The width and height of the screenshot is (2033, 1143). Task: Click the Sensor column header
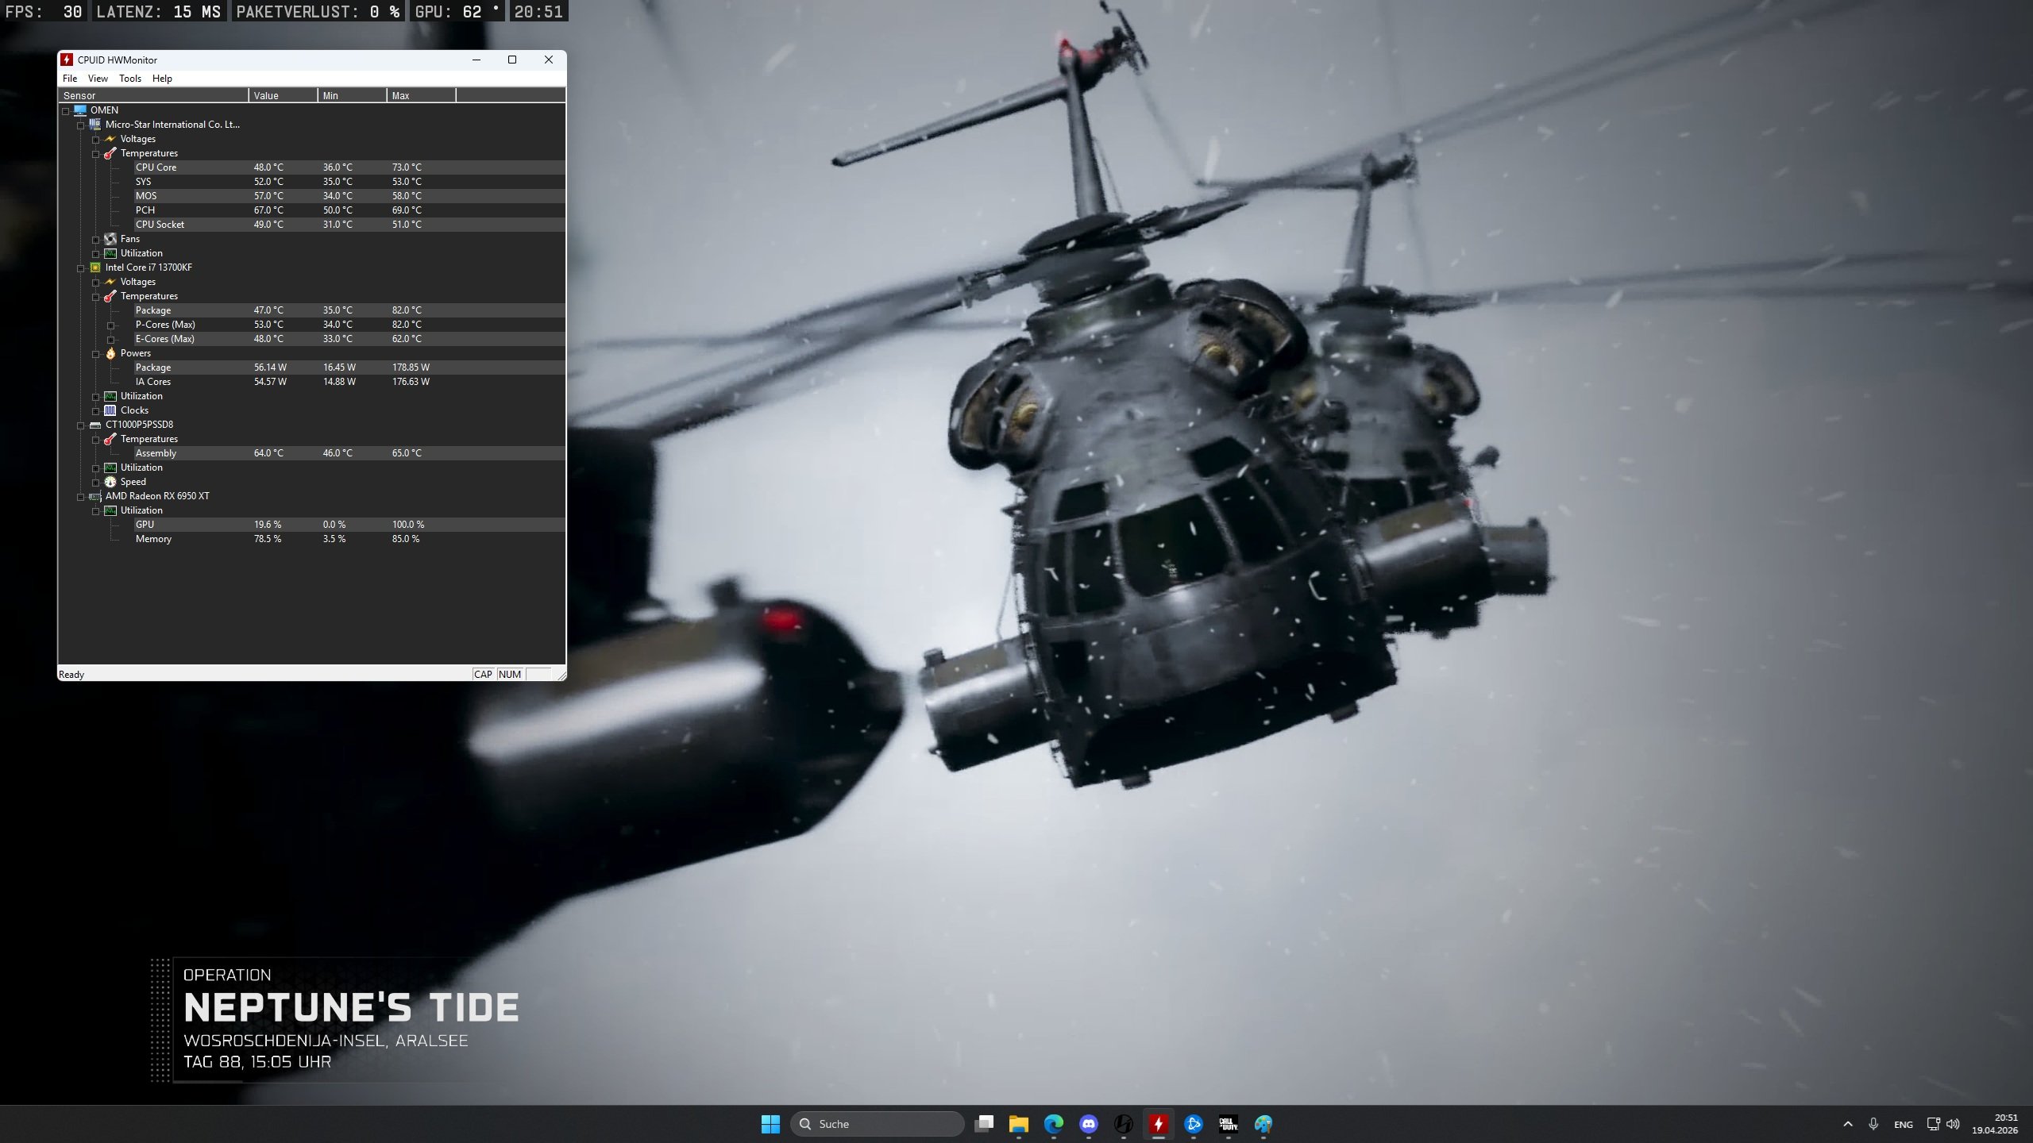[x=154, y=96]
